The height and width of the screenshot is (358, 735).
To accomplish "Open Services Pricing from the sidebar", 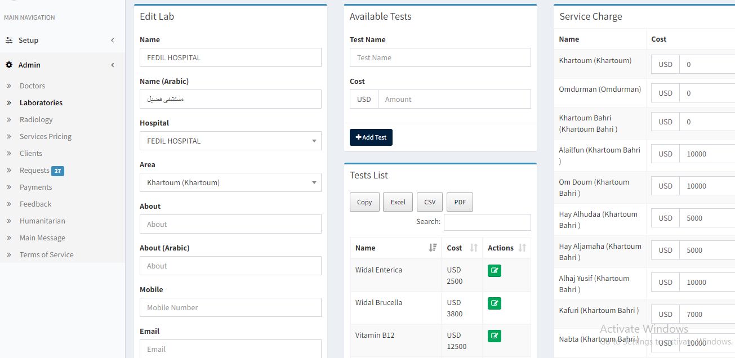I will [46, 136].
